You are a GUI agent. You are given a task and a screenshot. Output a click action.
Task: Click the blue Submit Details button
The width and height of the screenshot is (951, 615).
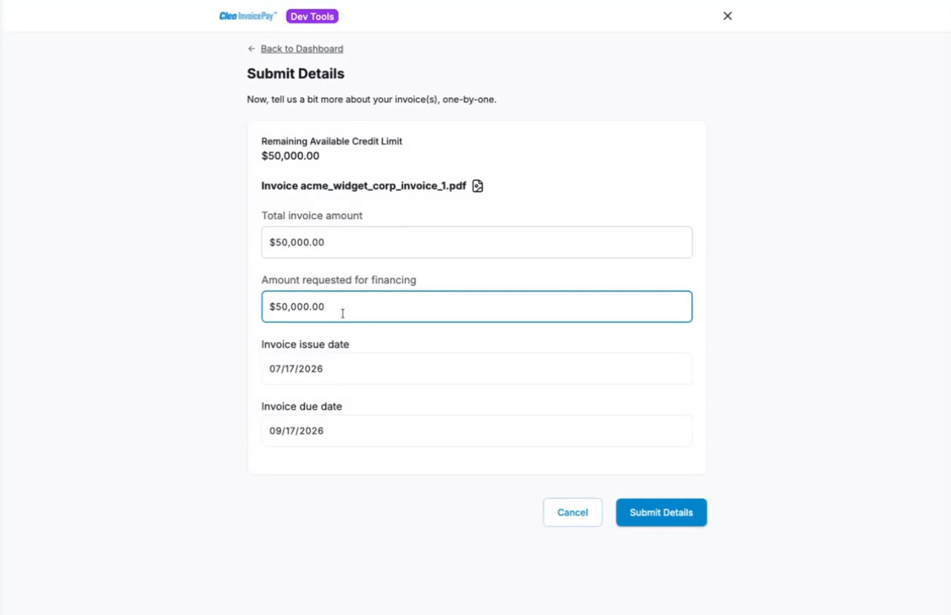[x=661, y=512]
